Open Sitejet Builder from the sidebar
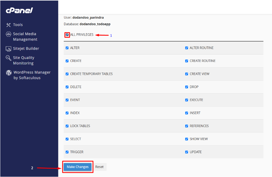272x177 pixels. (x=26, y=49)
